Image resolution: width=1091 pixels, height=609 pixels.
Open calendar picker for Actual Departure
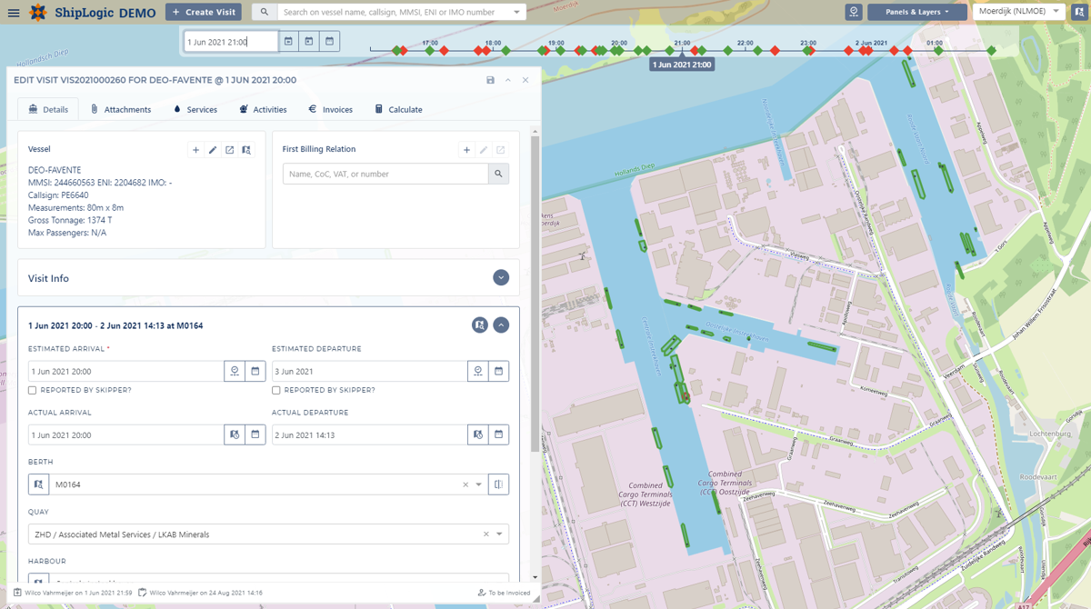498,434
